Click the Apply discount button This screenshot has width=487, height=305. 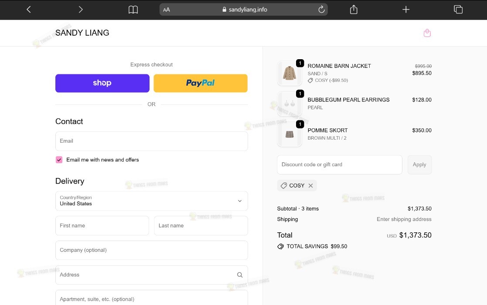pyautogui.click(x=419, y=164)
